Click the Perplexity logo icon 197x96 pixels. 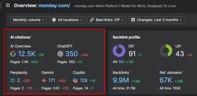click(x=13, y=80)
